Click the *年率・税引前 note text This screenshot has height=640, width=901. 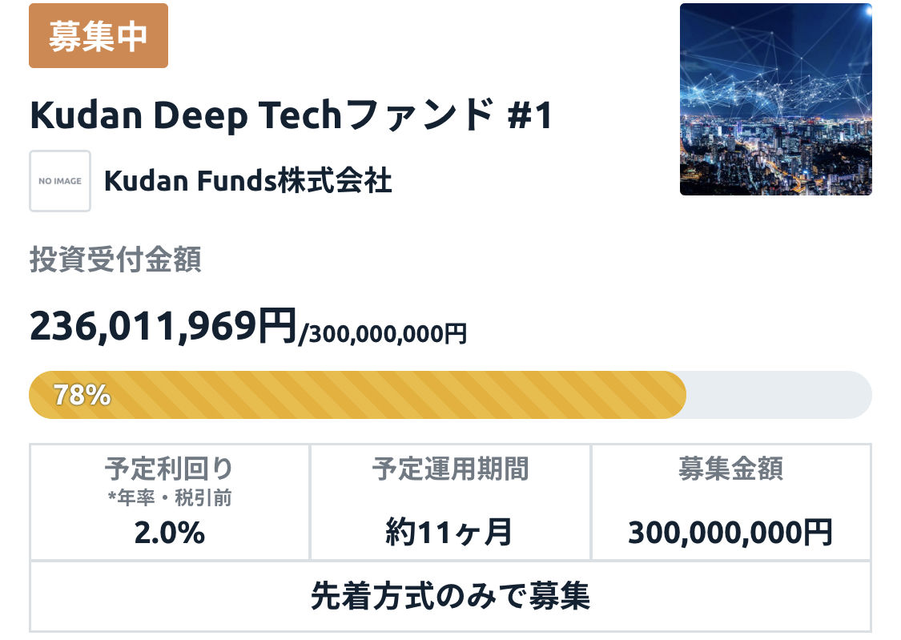pos(170,498)
